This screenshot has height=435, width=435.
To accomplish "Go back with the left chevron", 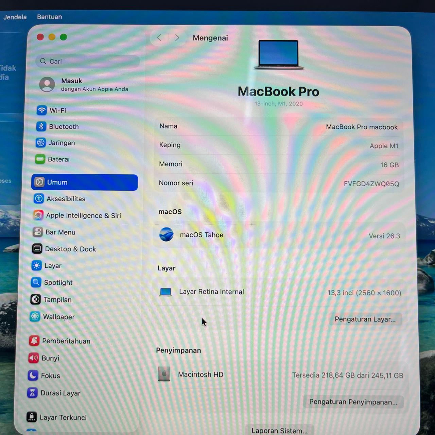I will (x=159, y=38).
